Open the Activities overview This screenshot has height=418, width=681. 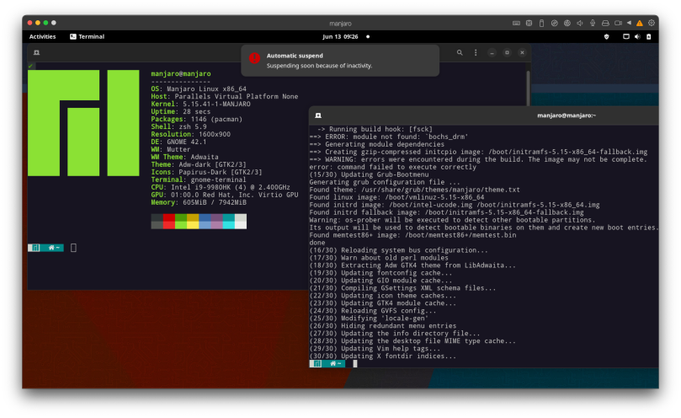(x=43, y=36)
